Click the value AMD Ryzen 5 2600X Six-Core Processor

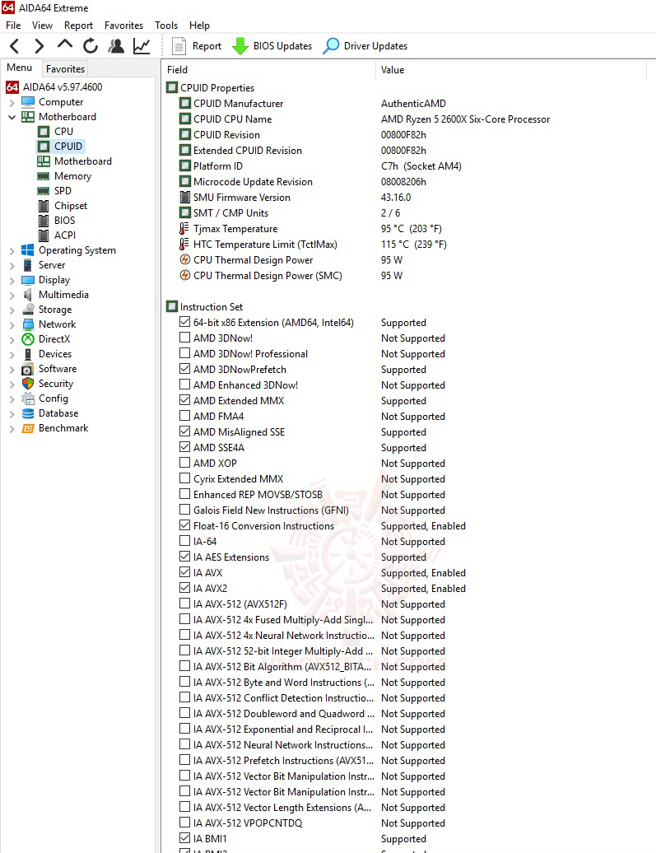465,119
